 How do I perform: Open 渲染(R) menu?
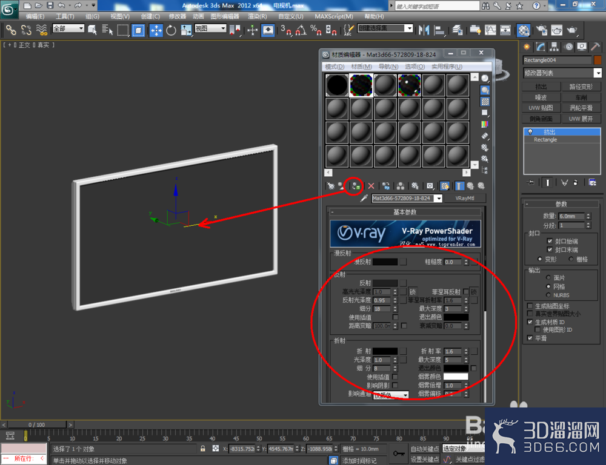258,16
